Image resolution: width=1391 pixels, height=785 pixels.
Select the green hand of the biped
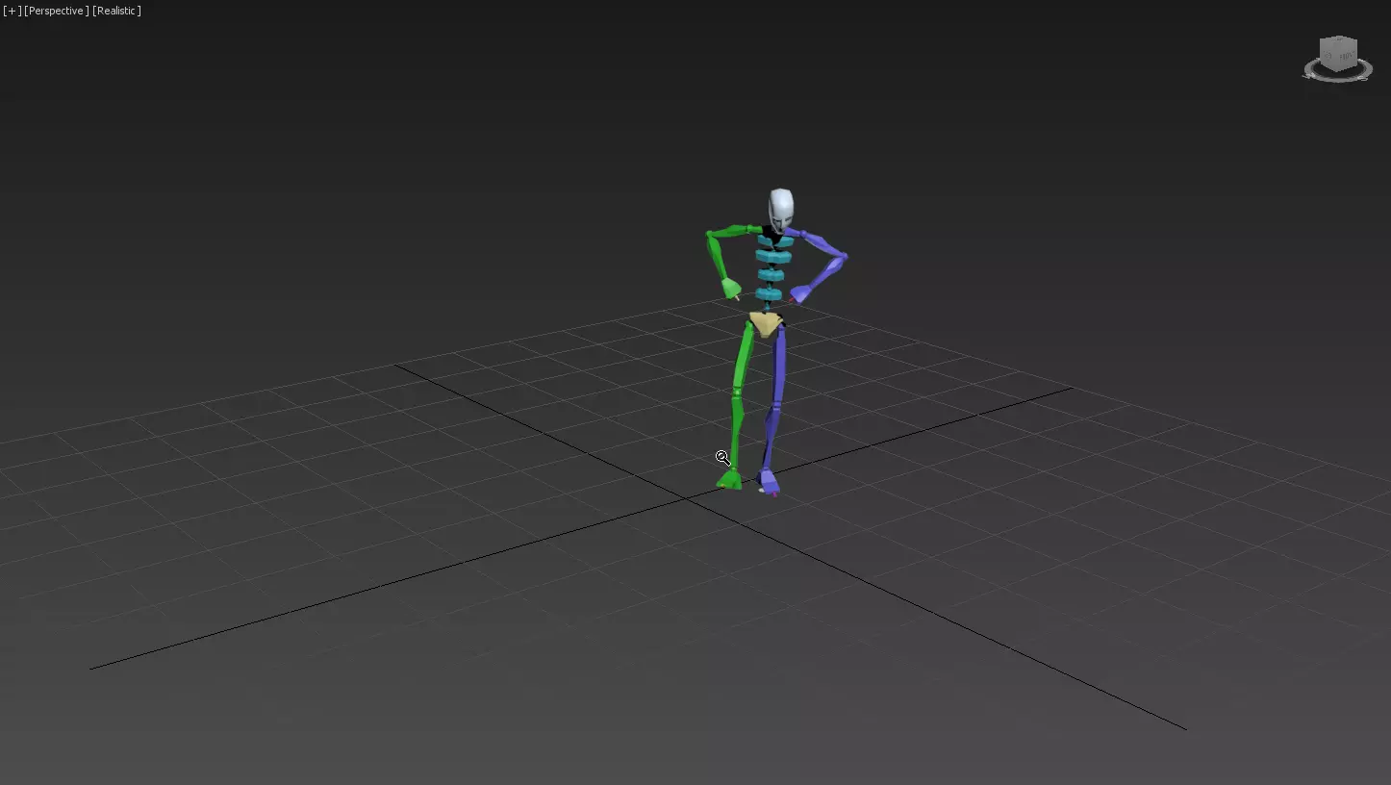tap(731, 289)
